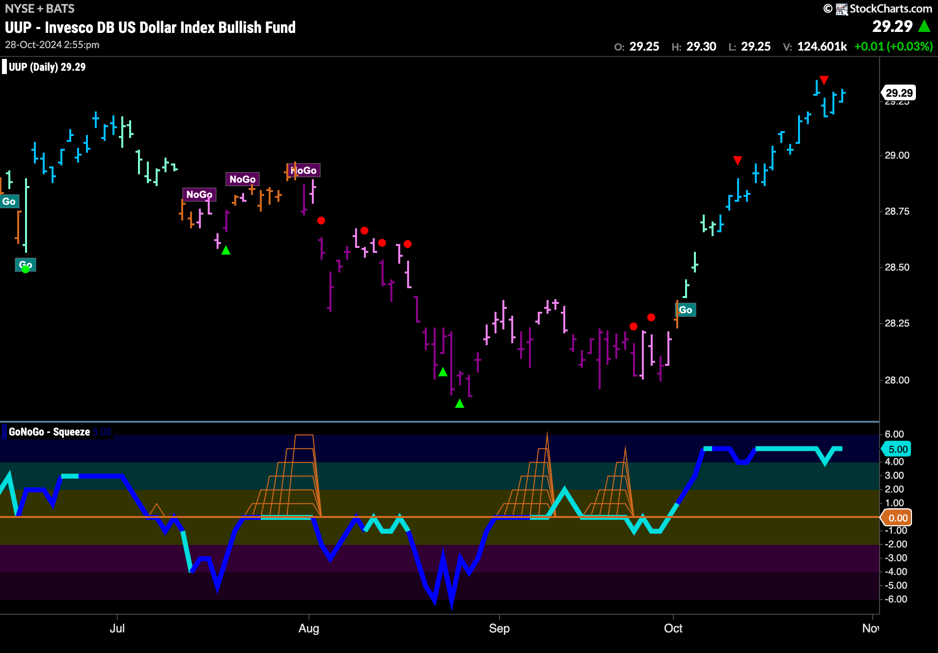Click the 29.00 price axis label
938x653 pixels.
coord(897,156)
